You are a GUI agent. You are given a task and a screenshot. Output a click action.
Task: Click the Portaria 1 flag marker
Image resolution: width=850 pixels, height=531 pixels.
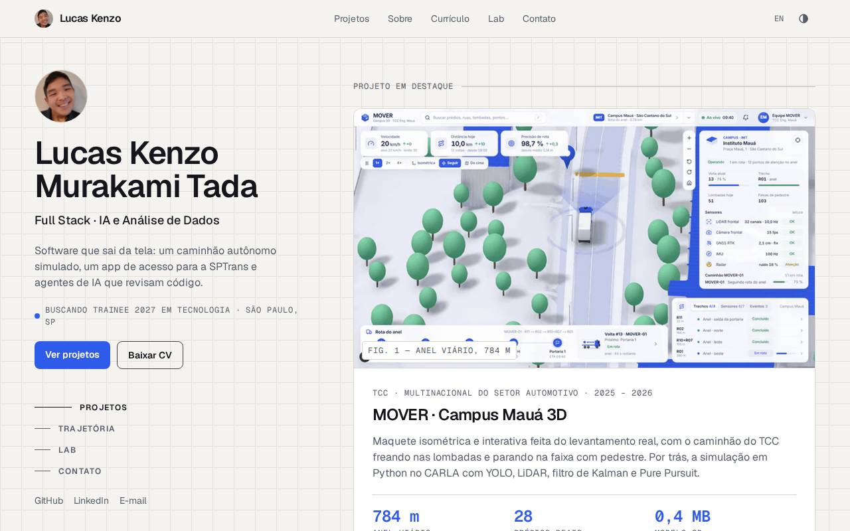pos(557,342)
